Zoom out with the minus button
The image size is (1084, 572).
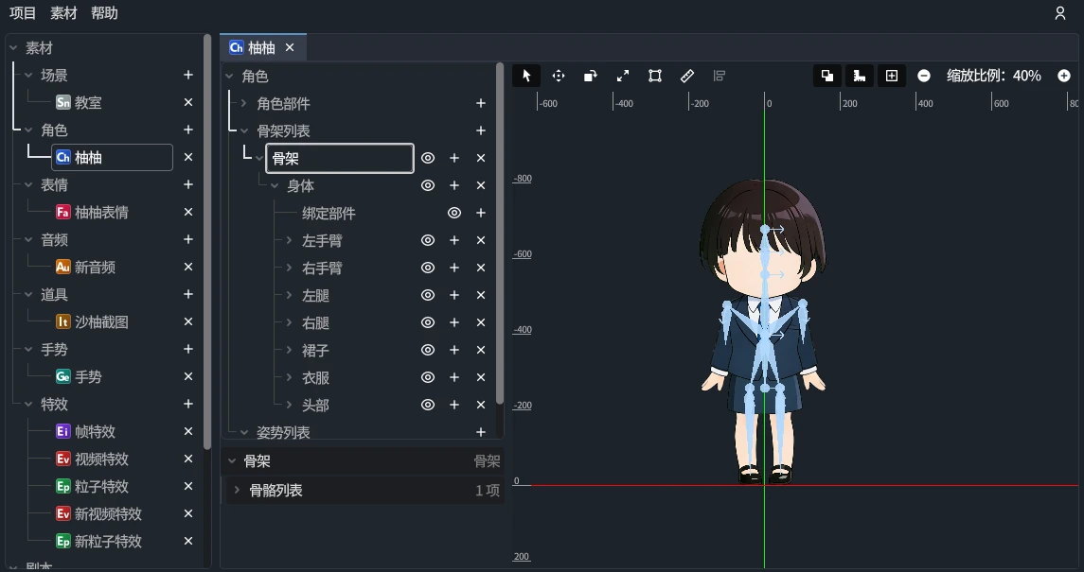924,76
